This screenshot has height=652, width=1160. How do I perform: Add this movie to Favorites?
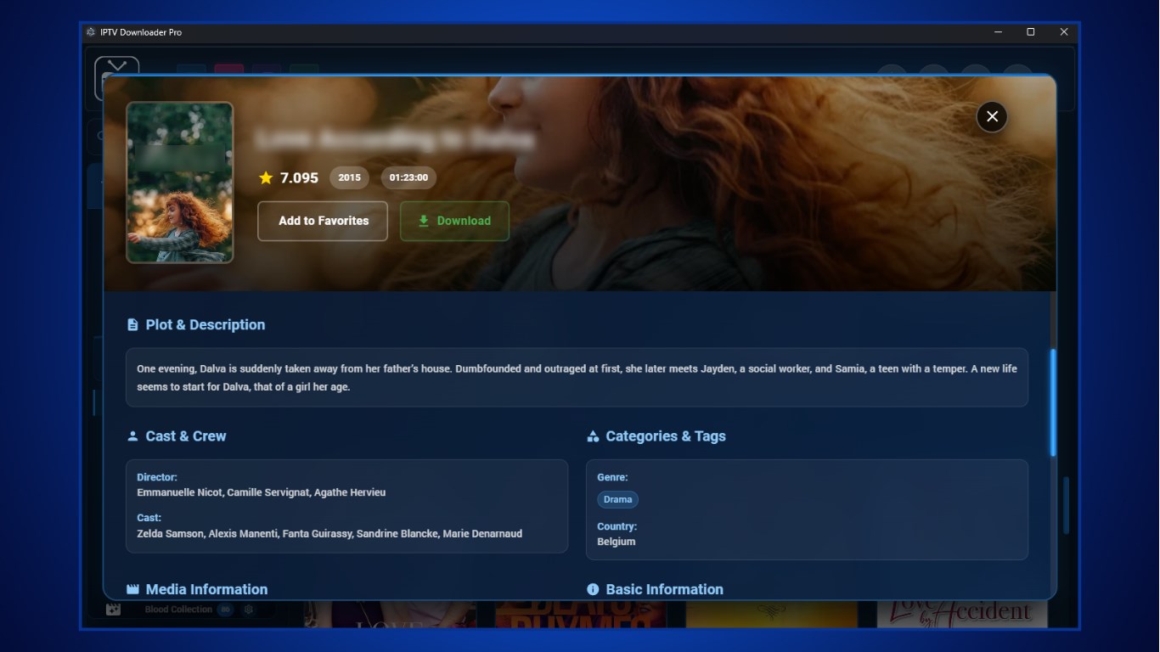[x=322, y=221]
